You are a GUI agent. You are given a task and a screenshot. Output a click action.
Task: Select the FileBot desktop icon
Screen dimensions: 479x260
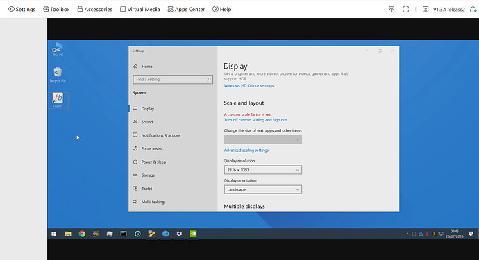point(58,101)
